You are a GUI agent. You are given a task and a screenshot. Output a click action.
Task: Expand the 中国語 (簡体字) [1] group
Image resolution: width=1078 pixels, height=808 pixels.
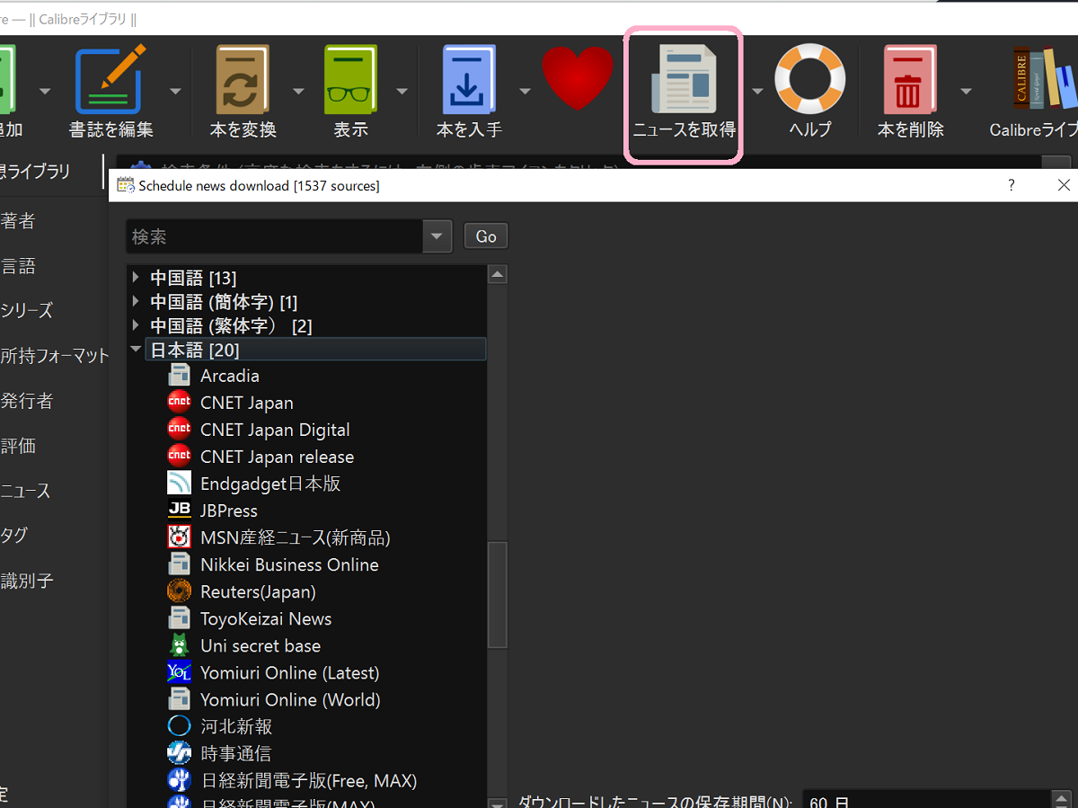click(136, 301)
